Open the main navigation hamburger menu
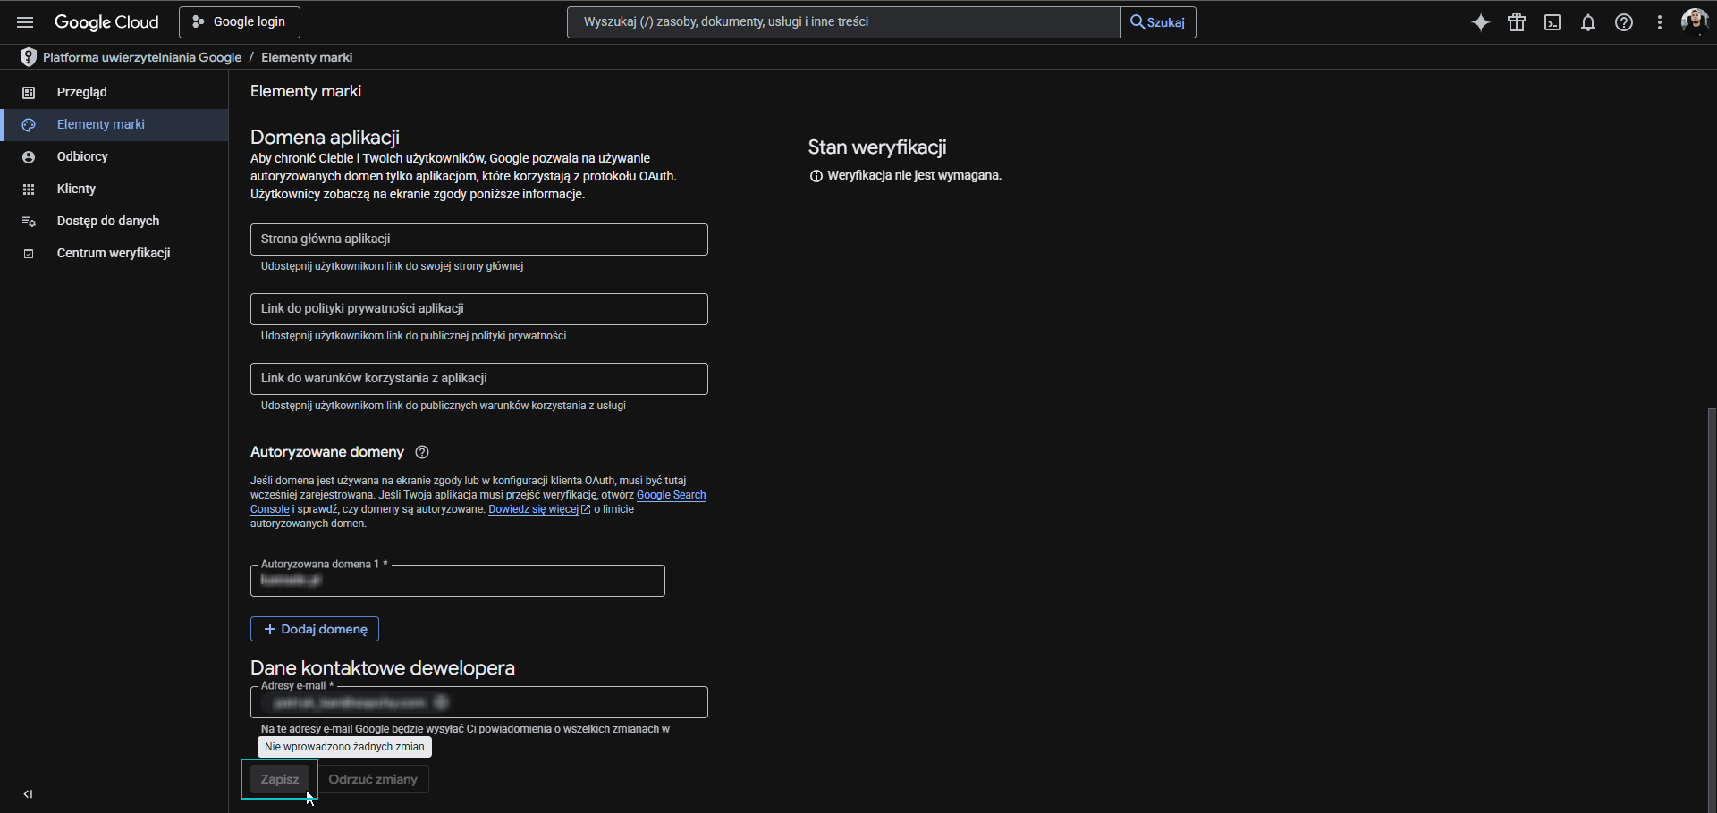The image size is (1717, 813). point(25,22)
